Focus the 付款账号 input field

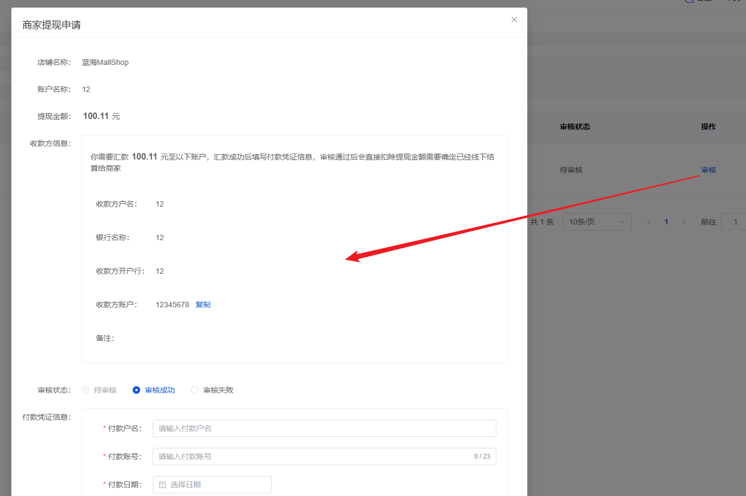click(x=324, y=457)
